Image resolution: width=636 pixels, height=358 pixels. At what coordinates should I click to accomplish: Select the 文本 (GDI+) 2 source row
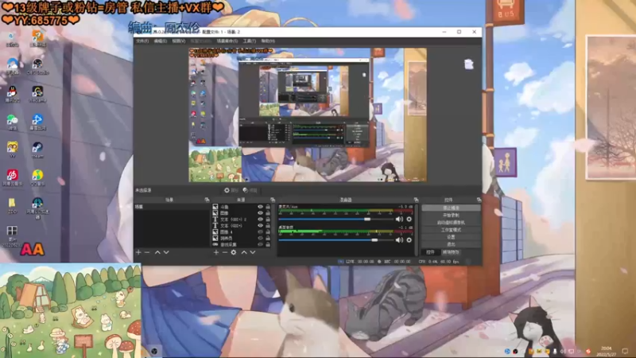point(242,220)
